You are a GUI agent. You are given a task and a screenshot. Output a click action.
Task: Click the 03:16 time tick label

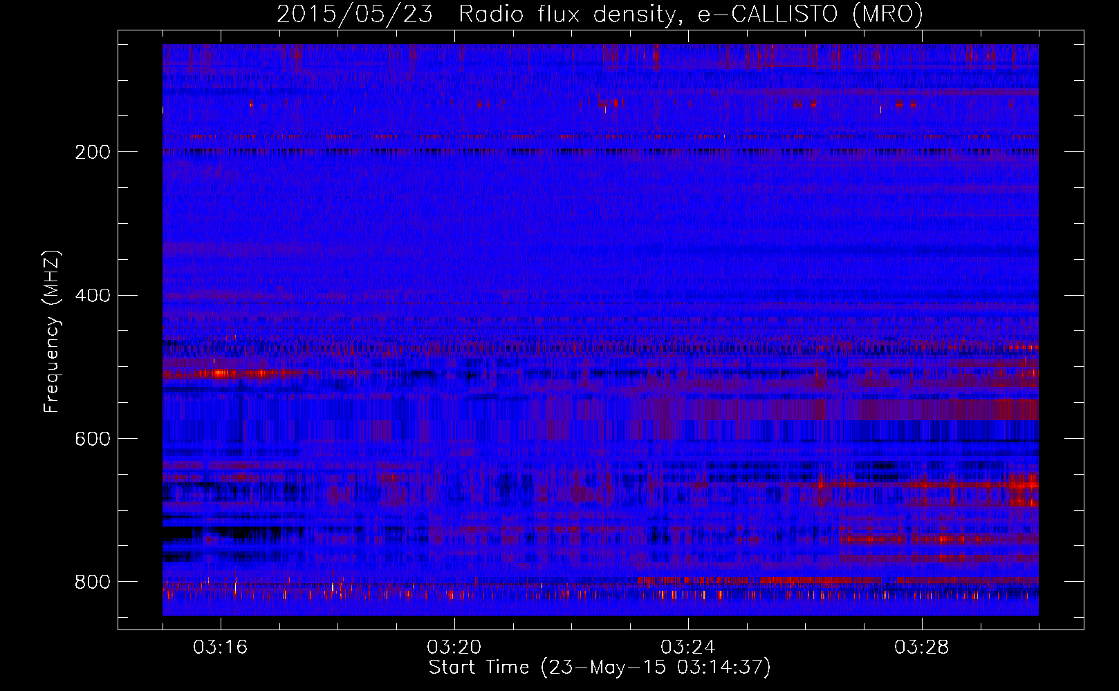(x=220, y=647)
